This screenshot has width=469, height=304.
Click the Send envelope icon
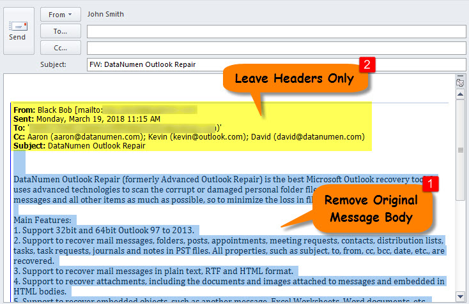point(17,25)
